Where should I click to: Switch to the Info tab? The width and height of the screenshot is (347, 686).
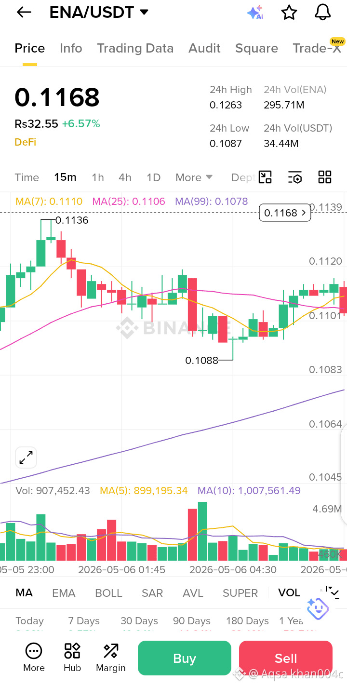pyautogui.click(x=71, y=48)
